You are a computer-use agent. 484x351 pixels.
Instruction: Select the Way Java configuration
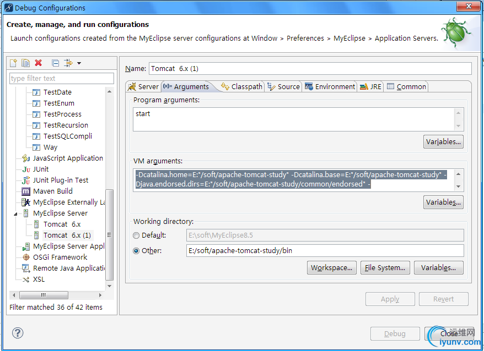[50, 147]
